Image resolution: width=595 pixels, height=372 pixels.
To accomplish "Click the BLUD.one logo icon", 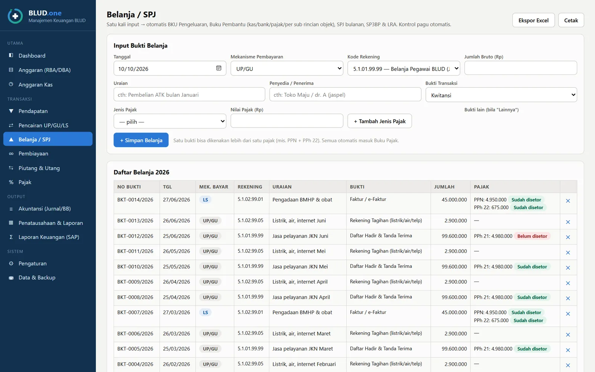I will pyautogui.click(x=15, y=16).
